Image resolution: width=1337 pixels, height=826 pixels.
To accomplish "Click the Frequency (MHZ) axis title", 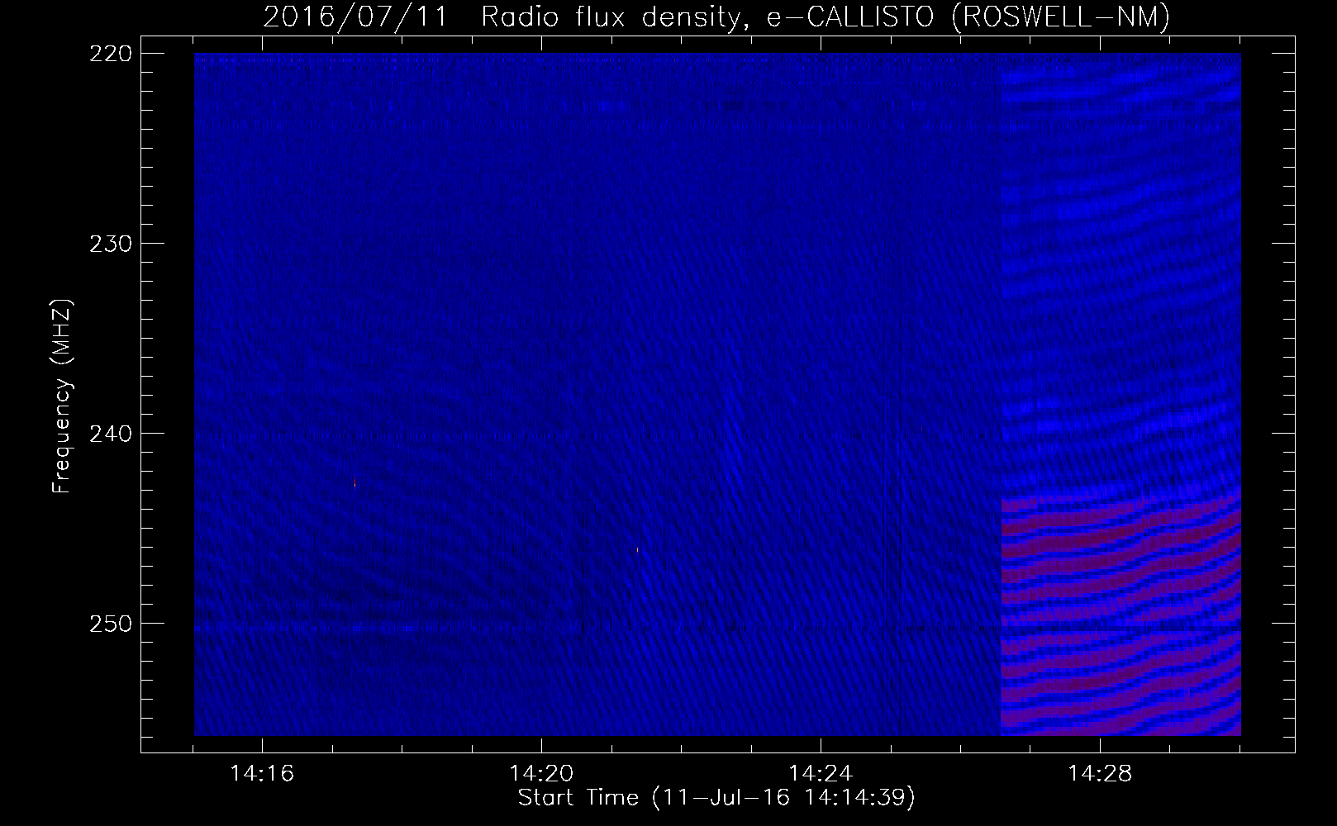I will (63, 396).
